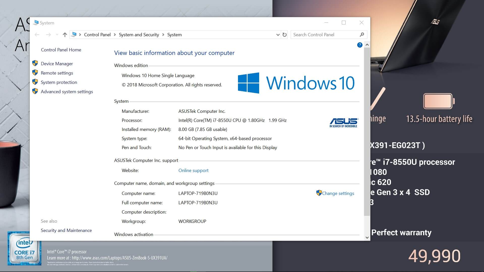Click Change settings for computer name

coord(338,193)
